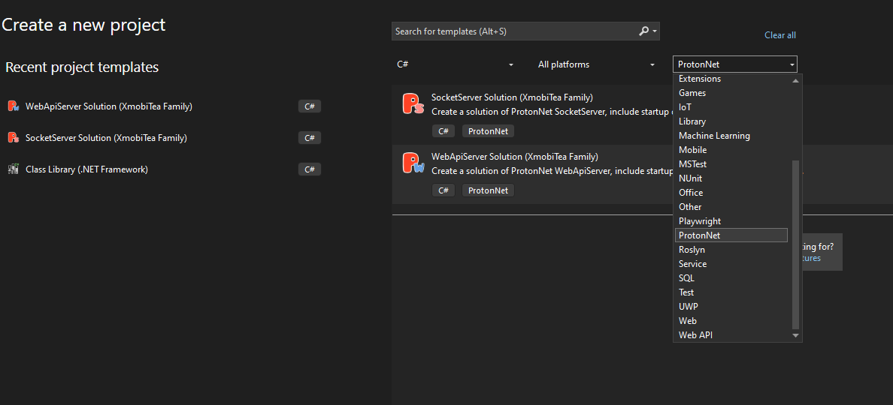Click C# tag on WebApiServer Solution result
Screen dimensions: 893x405
[443, 190]
